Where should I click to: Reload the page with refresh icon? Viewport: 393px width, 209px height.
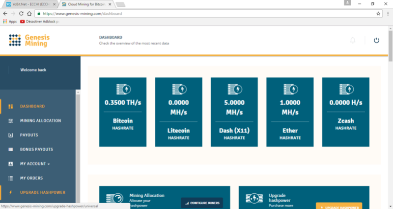coord(21,14)
